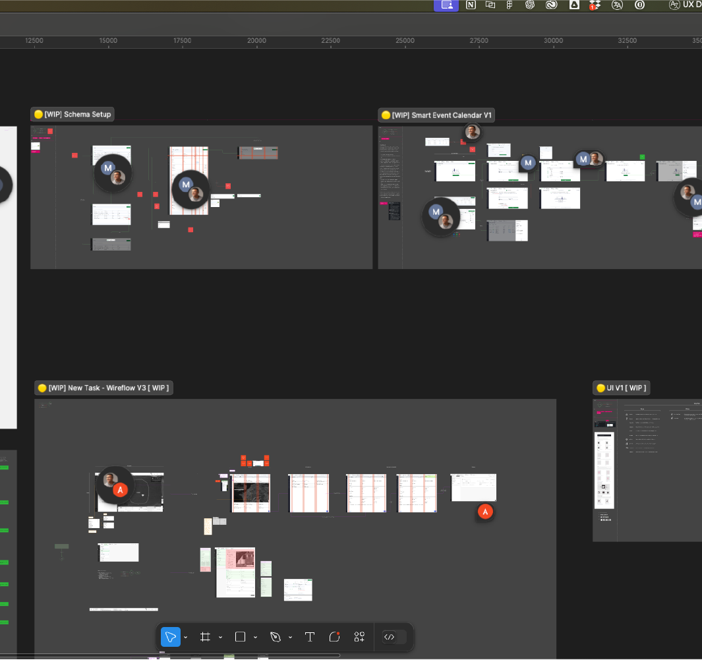Click the ChatGPT menu bar icon
The width and height of the screenshot is (702, 660).
529,5
